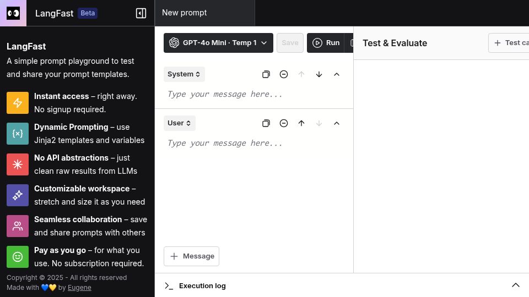
Task: Click the Customizable workspace sparkle icon
Action: [18, 195]
